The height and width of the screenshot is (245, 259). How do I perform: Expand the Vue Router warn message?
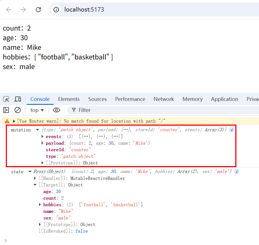point(14,121)
